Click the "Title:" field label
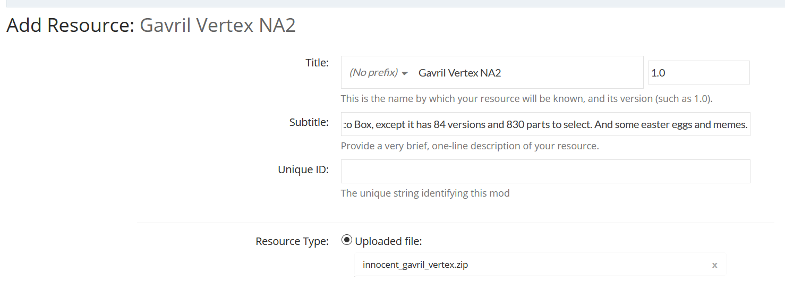785x288 pixels. click(x=317, y=63)
